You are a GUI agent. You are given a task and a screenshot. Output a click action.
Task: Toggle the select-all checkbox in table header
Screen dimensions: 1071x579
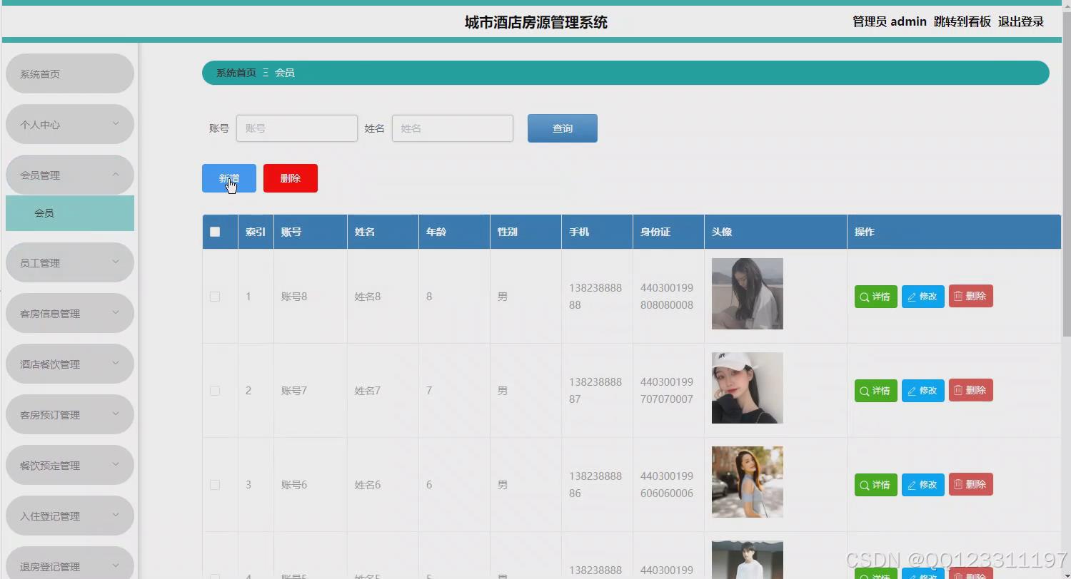[214, 231]
